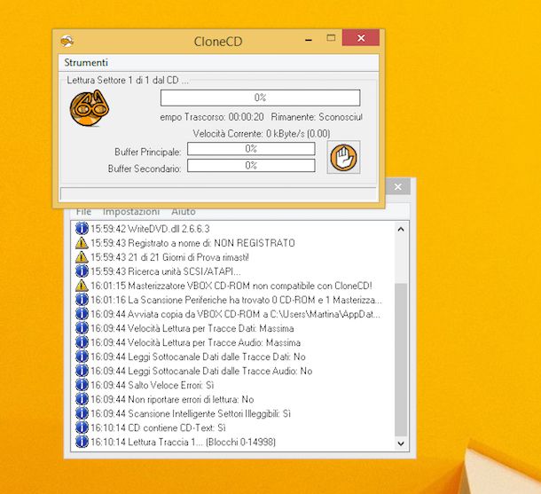Screen dimensions: 541x494
Task: Open the Aiuto menu in log window
Action: 184,211
